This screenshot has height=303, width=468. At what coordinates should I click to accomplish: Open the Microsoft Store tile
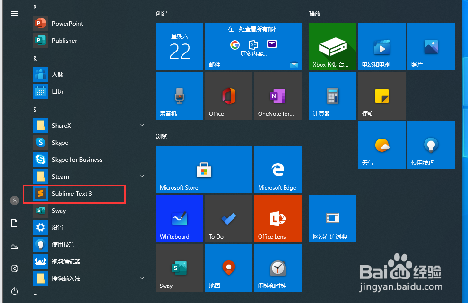[204, 170]
